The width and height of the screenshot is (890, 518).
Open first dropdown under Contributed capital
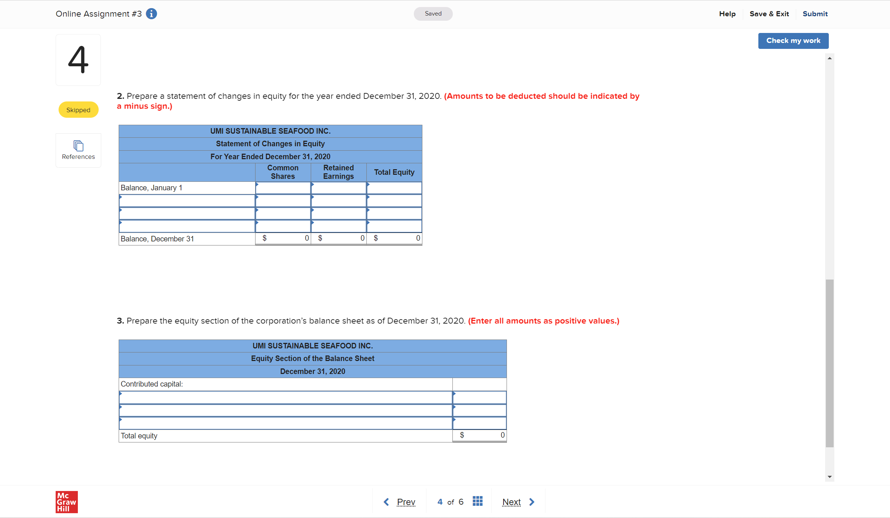coord(286,397)
